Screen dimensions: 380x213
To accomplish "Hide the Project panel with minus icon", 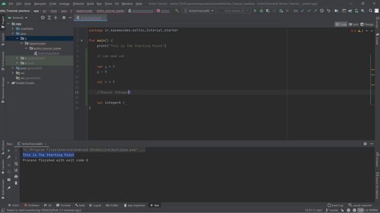I will 70,18.
